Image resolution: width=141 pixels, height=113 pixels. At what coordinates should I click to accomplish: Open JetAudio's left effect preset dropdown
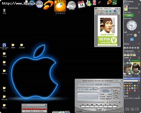pyautogui.click(x=114, y=89)
